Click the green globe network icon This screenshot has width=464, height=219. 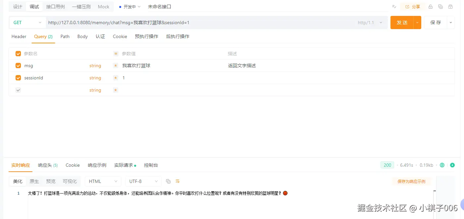pyautogui.click(x=442, y=165)
